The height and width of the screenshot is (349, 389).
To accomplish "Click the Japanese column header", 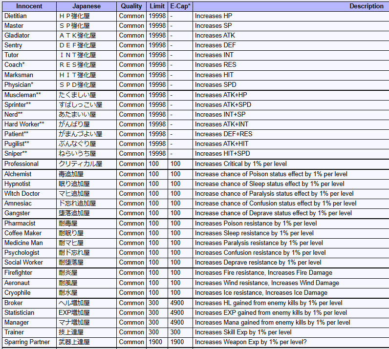I will 86,6.
